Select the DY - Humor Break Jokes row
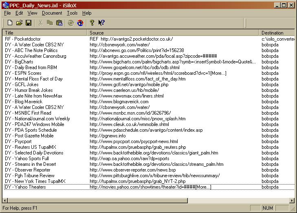The width and height of the screenshot is (297, 213). click(149, 90)
